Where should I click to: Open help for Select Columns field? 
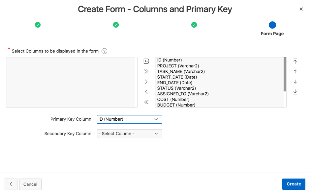click(x=105, y=51)
